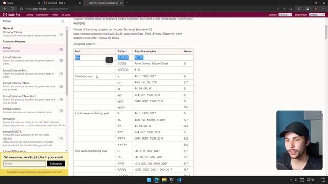
Task: Open the Twitter link in header
Action: (x=55, y=15)
